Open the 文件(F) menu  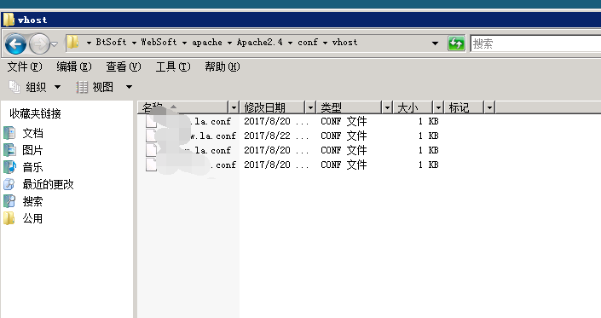click(25, 67)
